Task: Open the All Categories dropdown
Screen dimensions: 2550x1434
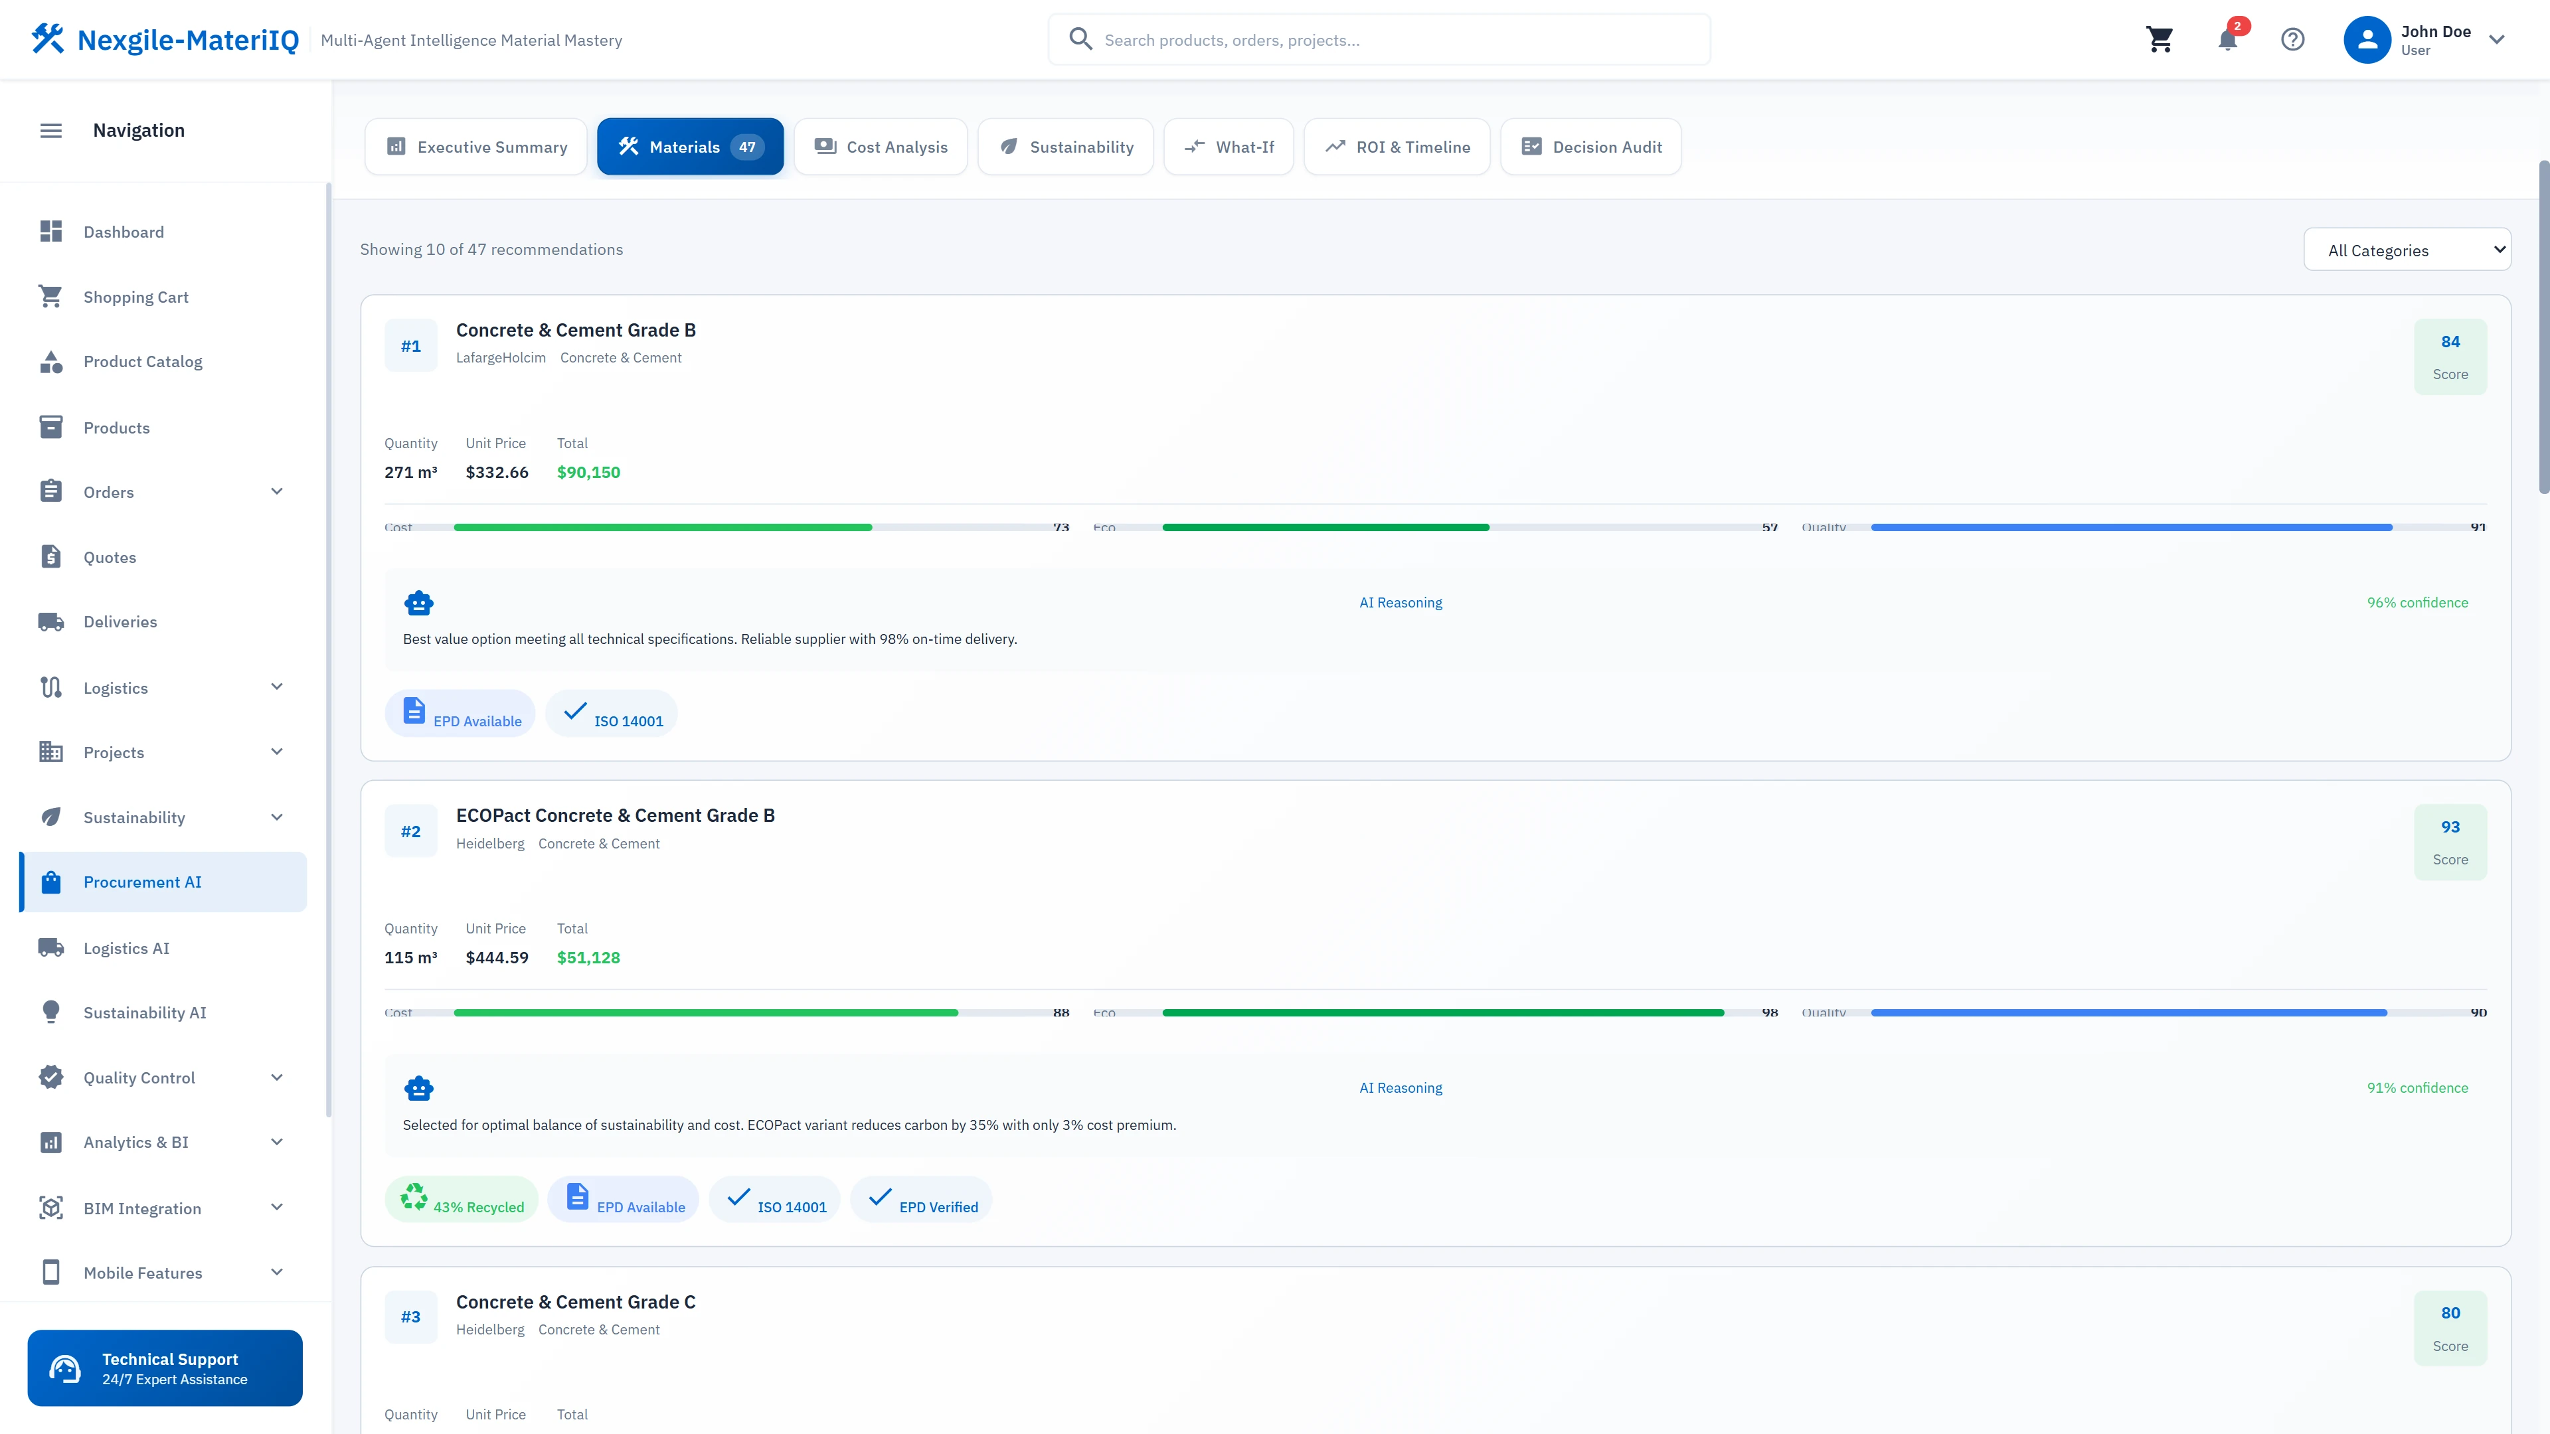Action: point(2407,250)
